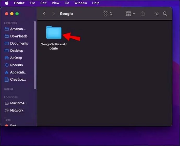
Task: Click the Share toolbar button
Action: (143, 13)
